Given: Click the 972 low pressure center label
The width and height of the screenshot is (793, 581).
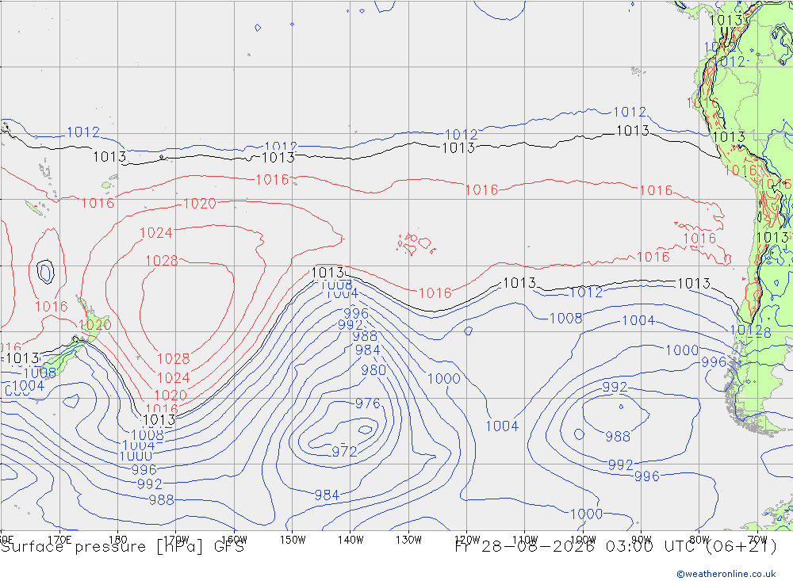Looking at the screenshot, I should click(x=344, y=452).
